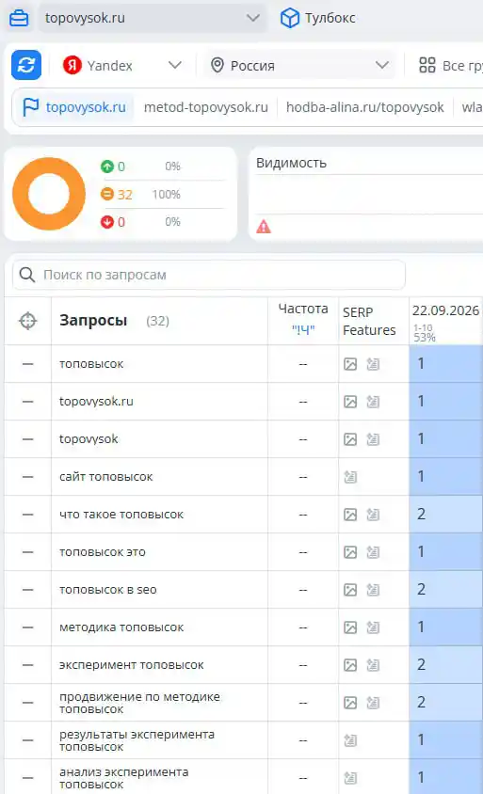The image size is (483, 794).
Task: Click the snippet SERP icon for сайт топовысок row
Action: click(350, 477)
